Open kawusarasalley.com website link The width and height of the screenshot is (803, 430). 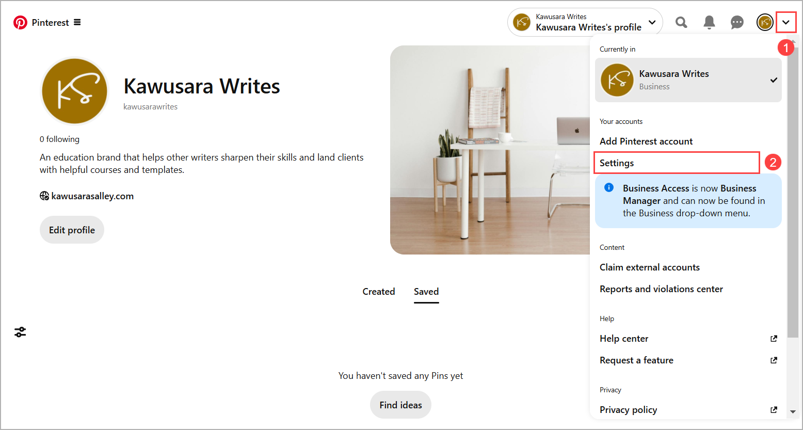[92, 196]
